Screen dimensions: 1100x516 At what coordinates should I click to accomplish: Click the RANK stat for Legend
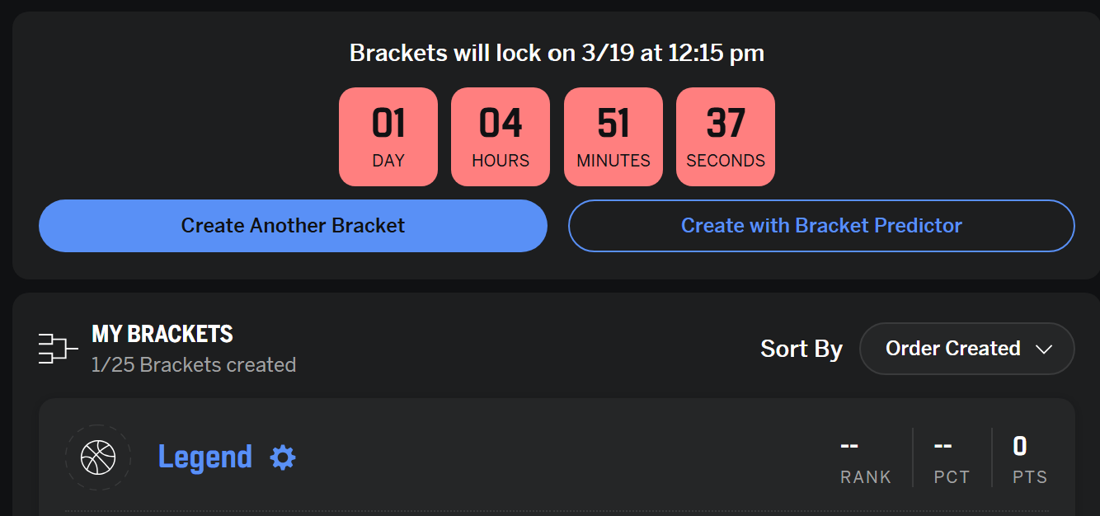click(x=866, y=460)
